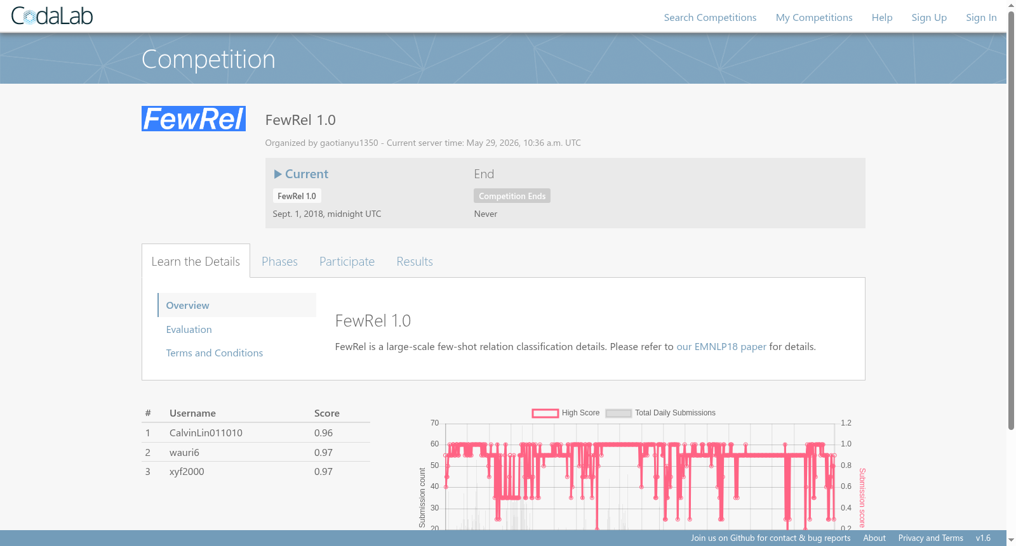This screenshot has width=1016, height=546.
Task: Select Overview in the side menu
Action: (237, 305)
